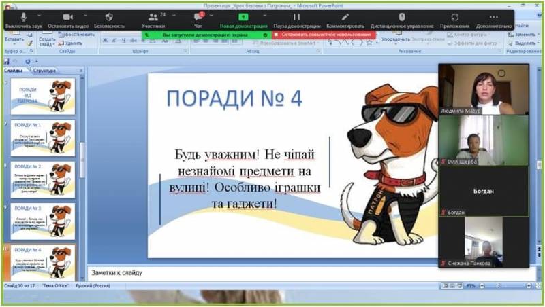Screen dimensions: 545x307
Task: Open the Zoom Chat panel
Action: [198, 17]
